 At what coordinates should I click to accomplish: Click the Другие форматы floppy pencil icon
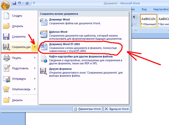click(44, 71)
